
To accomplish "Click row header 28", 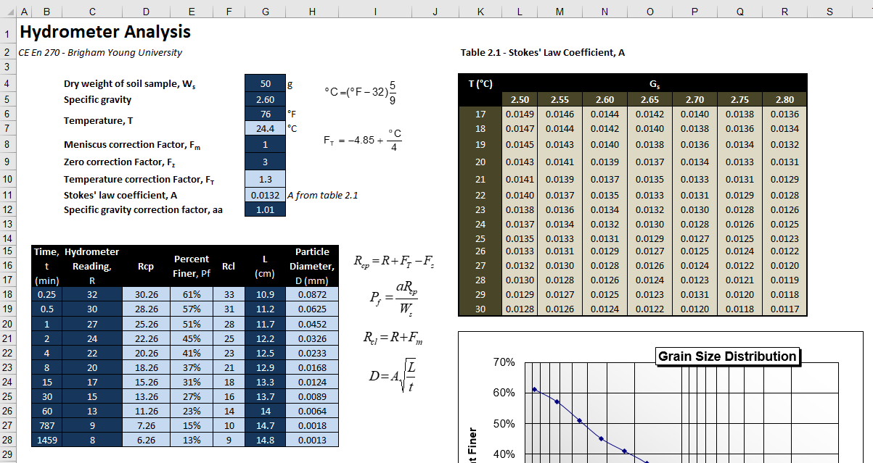I will point(8,440).
